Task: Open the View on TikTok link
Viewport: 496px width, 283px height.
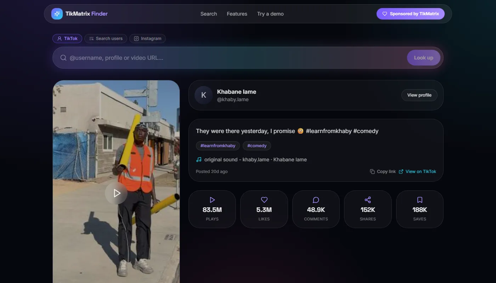Action: (x=418, y=172)
